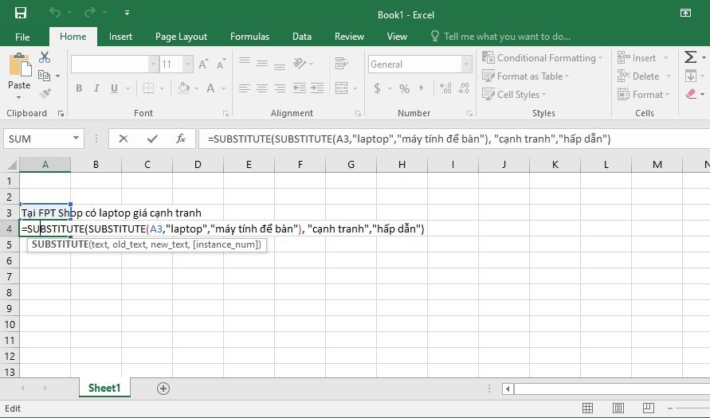Screen dimensions: 710x418
Task: Click Insert Function fx icon
Action: (181, 139)
